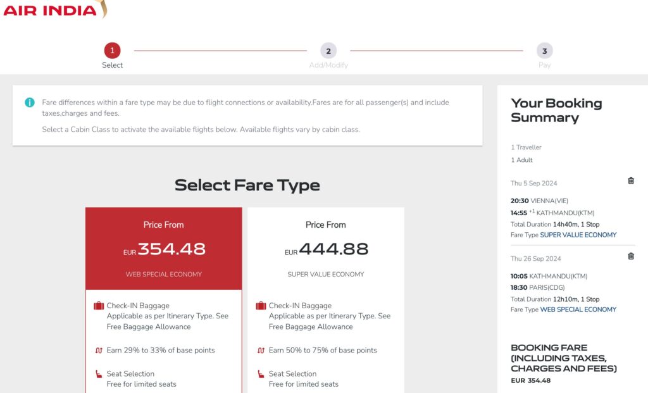Choose the Super Value Economy fare card

[x=326, y=249]
